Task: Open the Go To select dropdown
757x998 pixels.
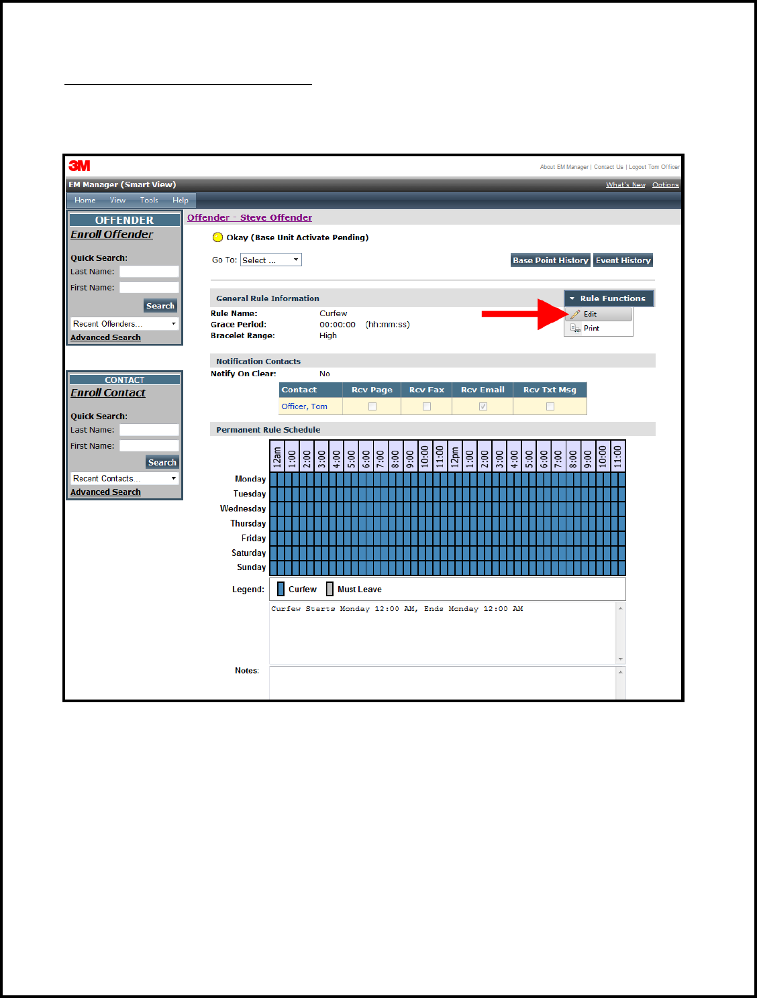Action: click(x=271, y=260)
